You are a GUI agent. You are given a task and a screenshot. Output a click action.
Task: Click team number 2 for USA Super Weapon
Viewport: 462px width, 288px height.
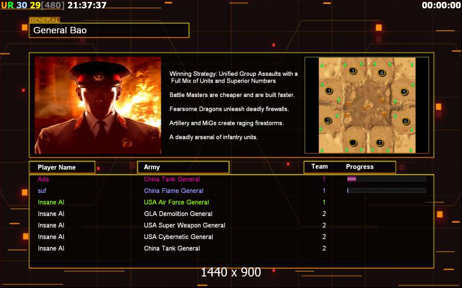324,225
